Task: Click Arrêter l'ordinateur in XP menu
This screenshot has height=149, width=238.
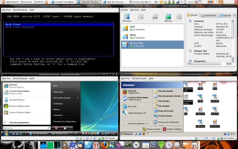Action: point(173,129)
